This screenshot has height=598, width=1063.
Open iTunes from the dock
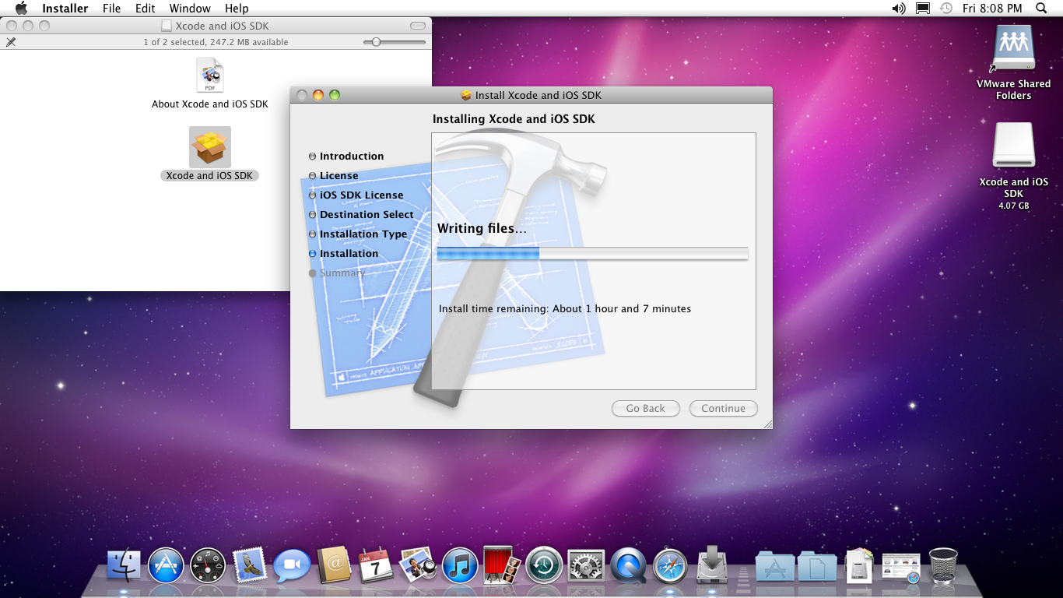460,565
